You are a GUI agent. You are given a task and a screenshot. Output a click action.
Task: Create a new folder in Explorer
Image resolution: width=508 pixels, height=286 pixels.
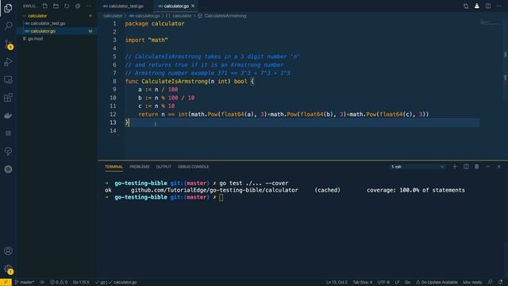pyautogui.click(x=56, y=6)
